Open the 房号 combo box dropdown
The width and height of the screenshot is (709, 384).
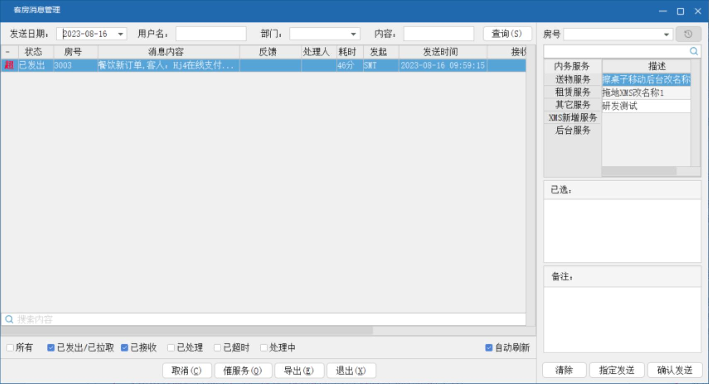point(666,34)
